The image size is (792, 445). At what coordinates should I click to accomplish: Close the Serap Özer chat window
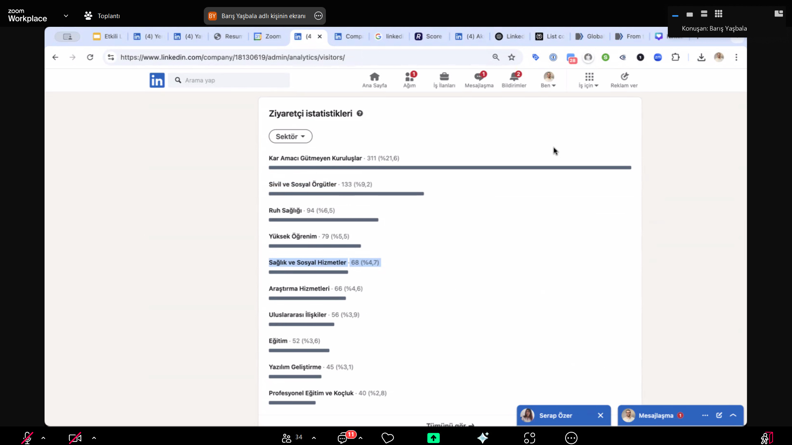tap(601, 415)
